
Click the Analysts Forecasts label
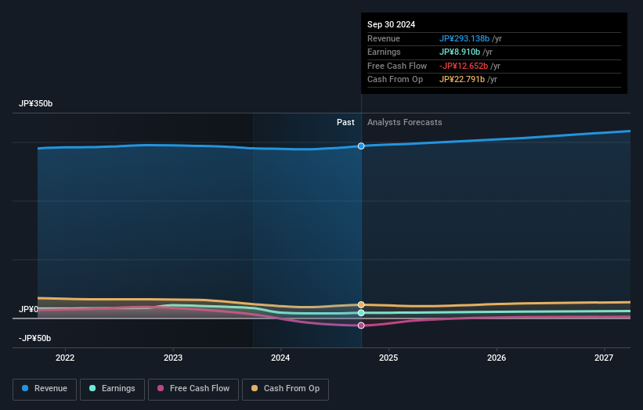pyautogui.click(x=405, y=123)
